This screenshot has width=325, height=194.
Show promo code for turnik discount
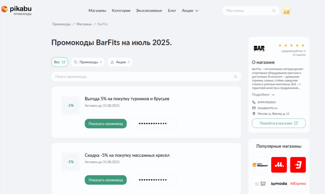(106, 124)
